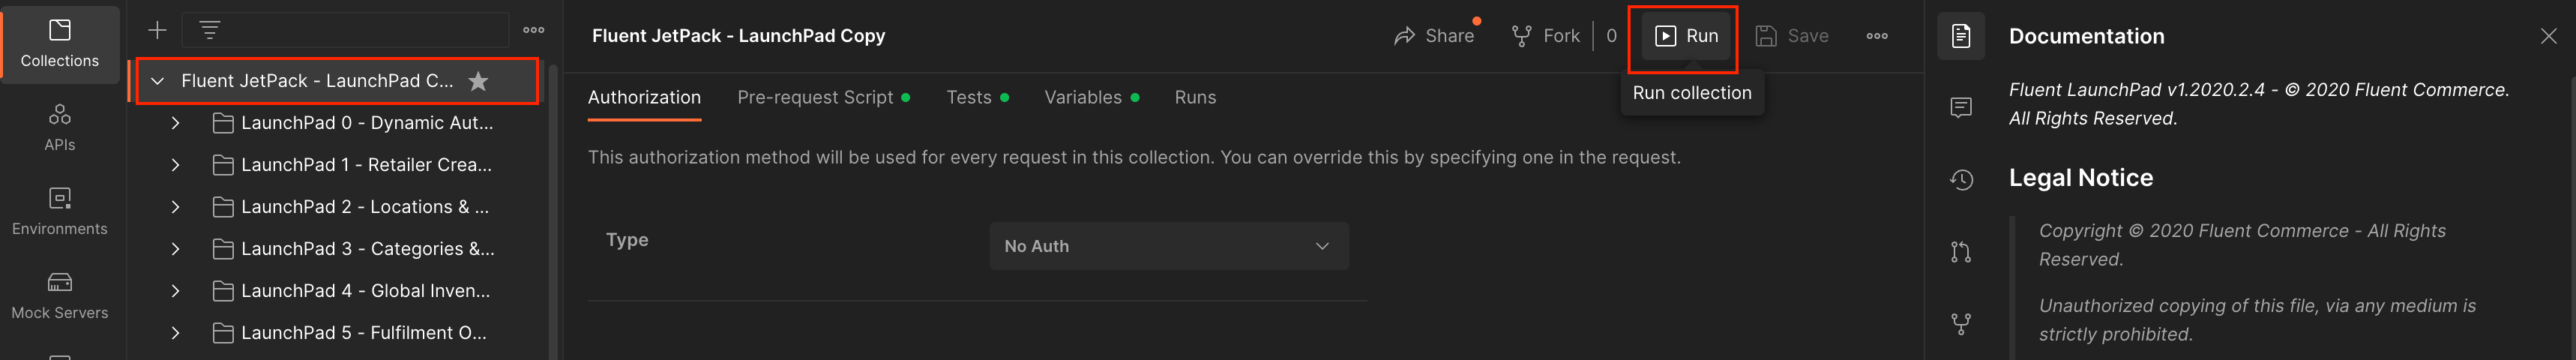
Task: Open the Collections sidebar section
Action: pos(60,44)
